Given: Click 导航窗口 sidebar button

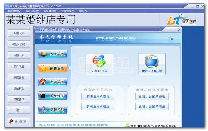Looking at the screenshot, I should tap(19, 99).
